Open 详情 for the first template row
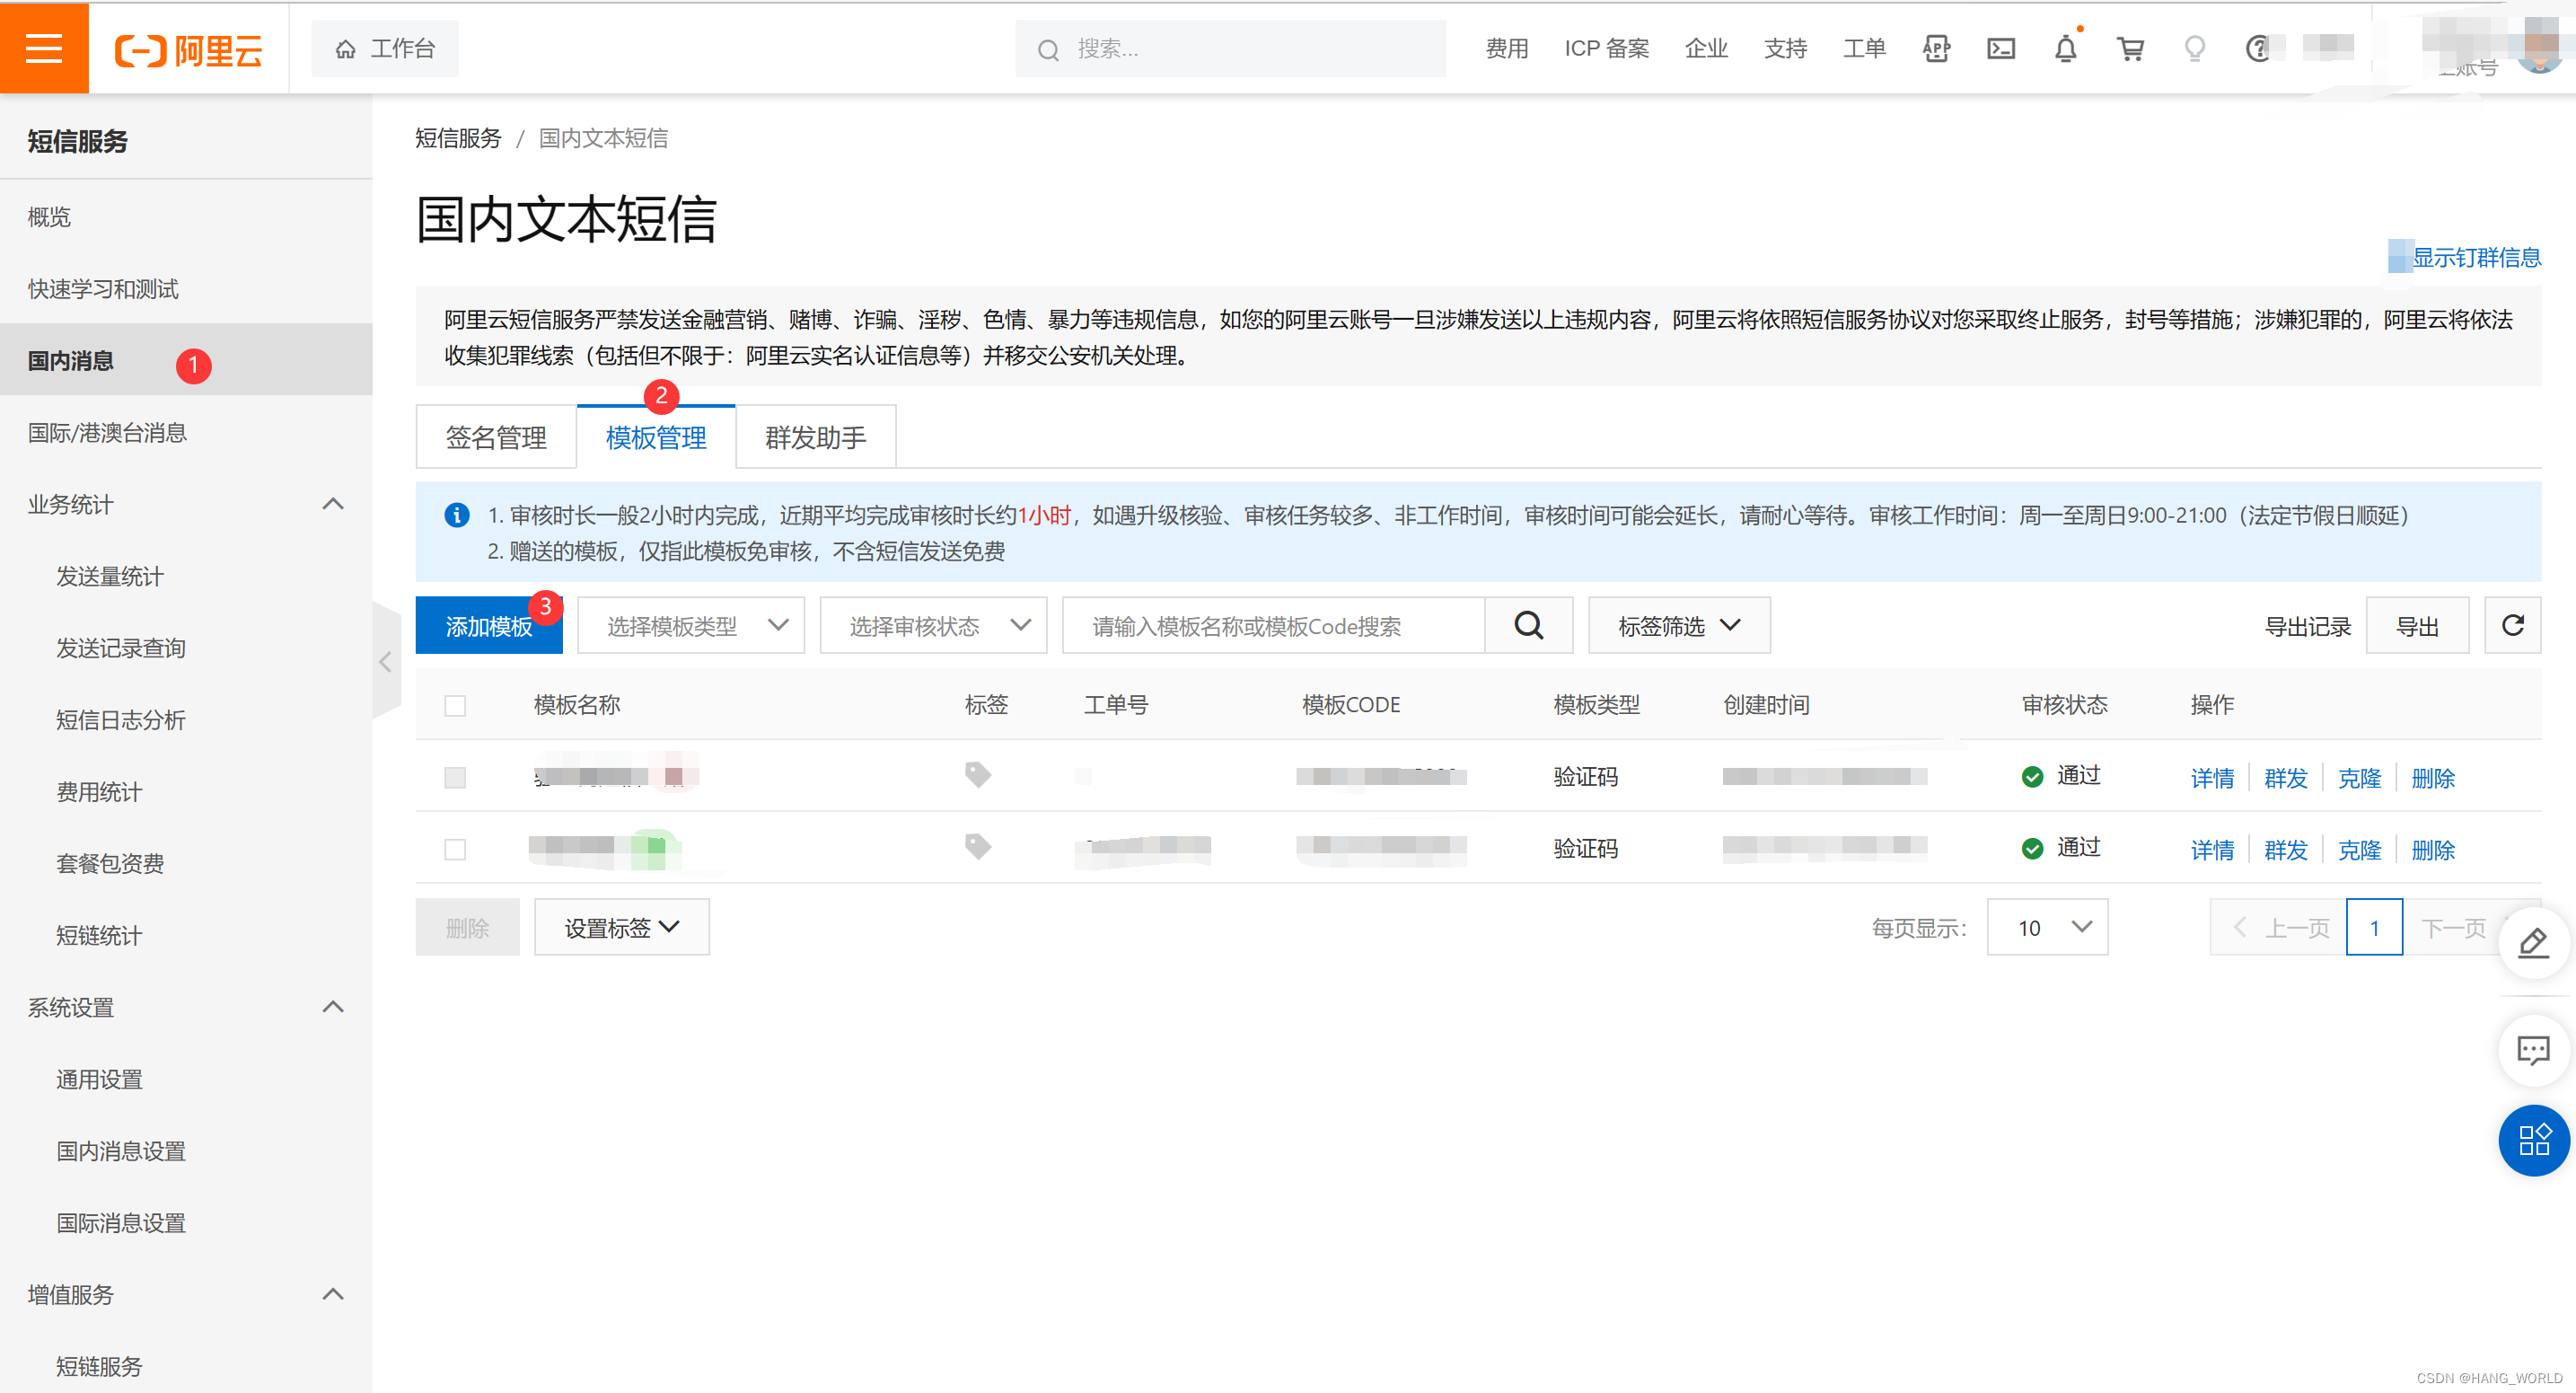 click(x=2212, y=778)
